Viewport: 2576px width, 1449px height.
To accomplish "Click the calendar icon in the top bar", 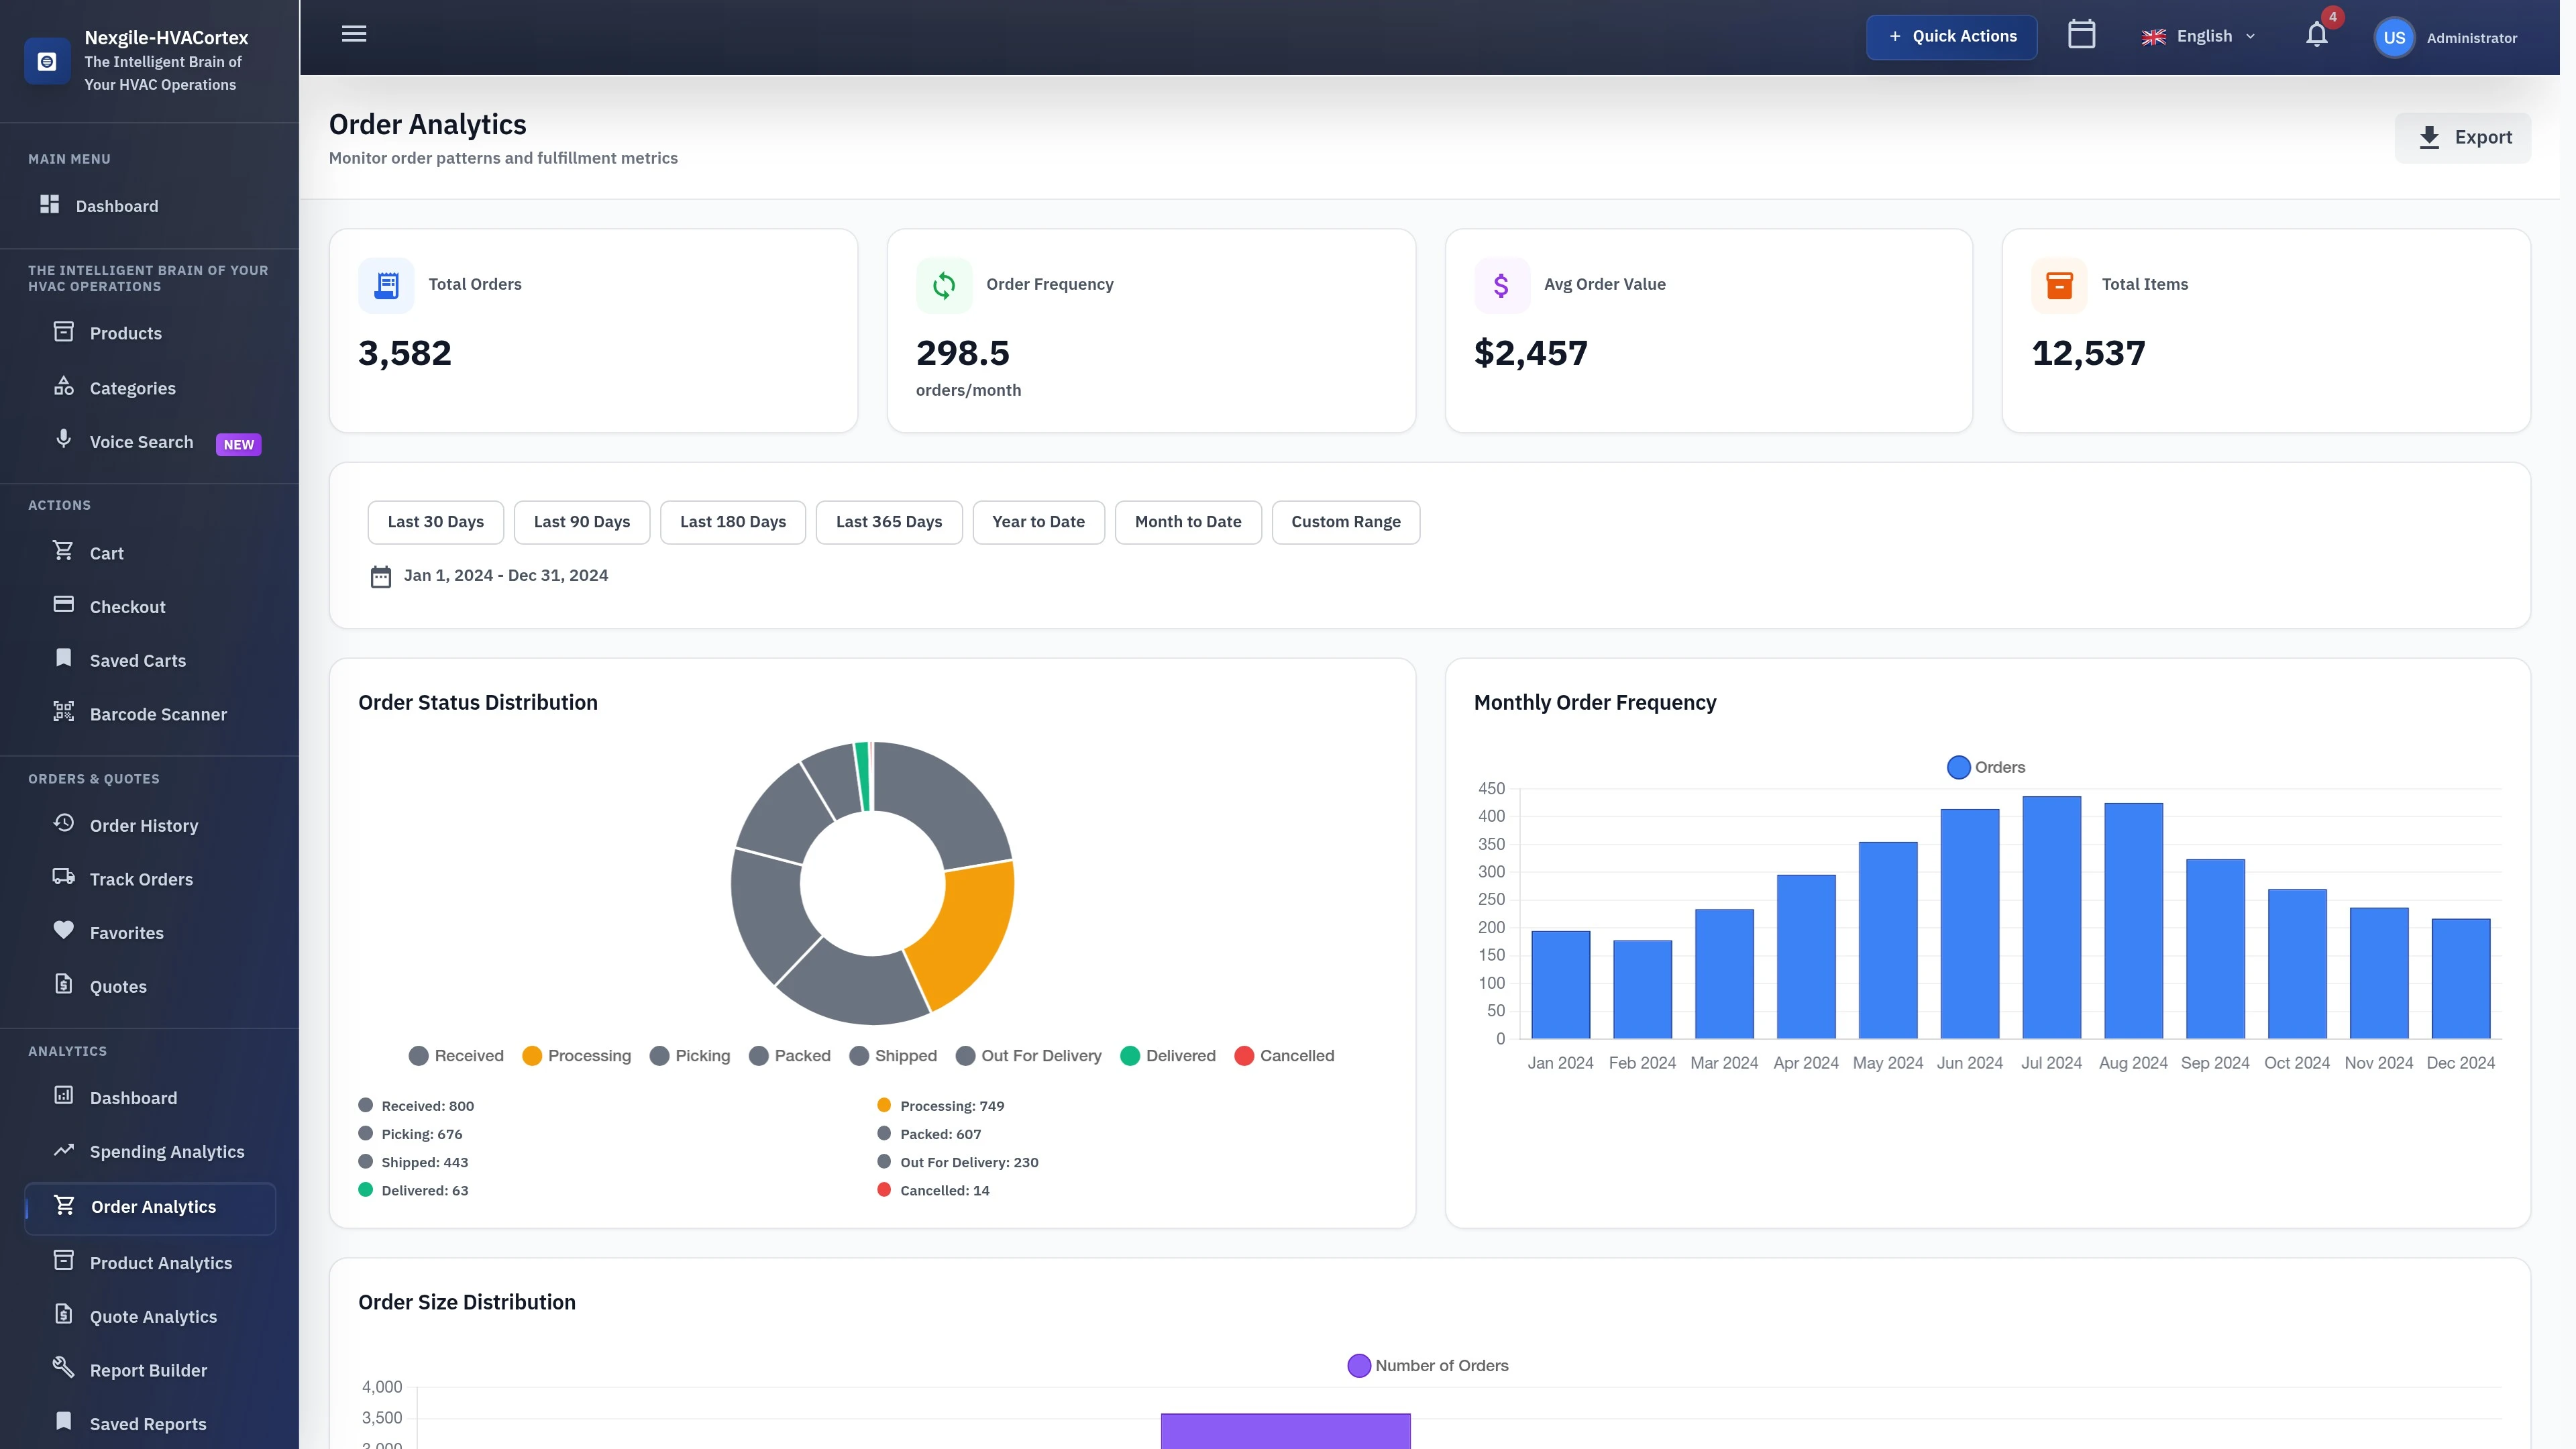I will tap(2082, 34).
